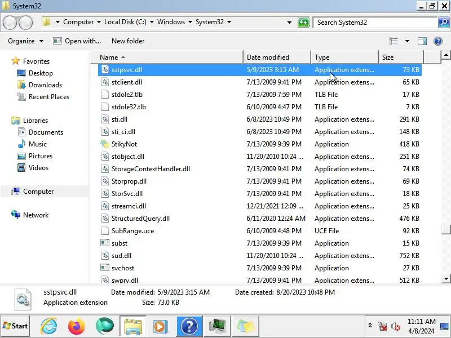Click the Local Disk (C:) breadcrumb segment

click(125, 22)
